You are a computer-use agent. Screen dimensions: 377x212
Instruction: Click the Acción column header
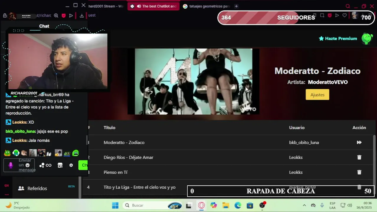(x=359, y=127)
